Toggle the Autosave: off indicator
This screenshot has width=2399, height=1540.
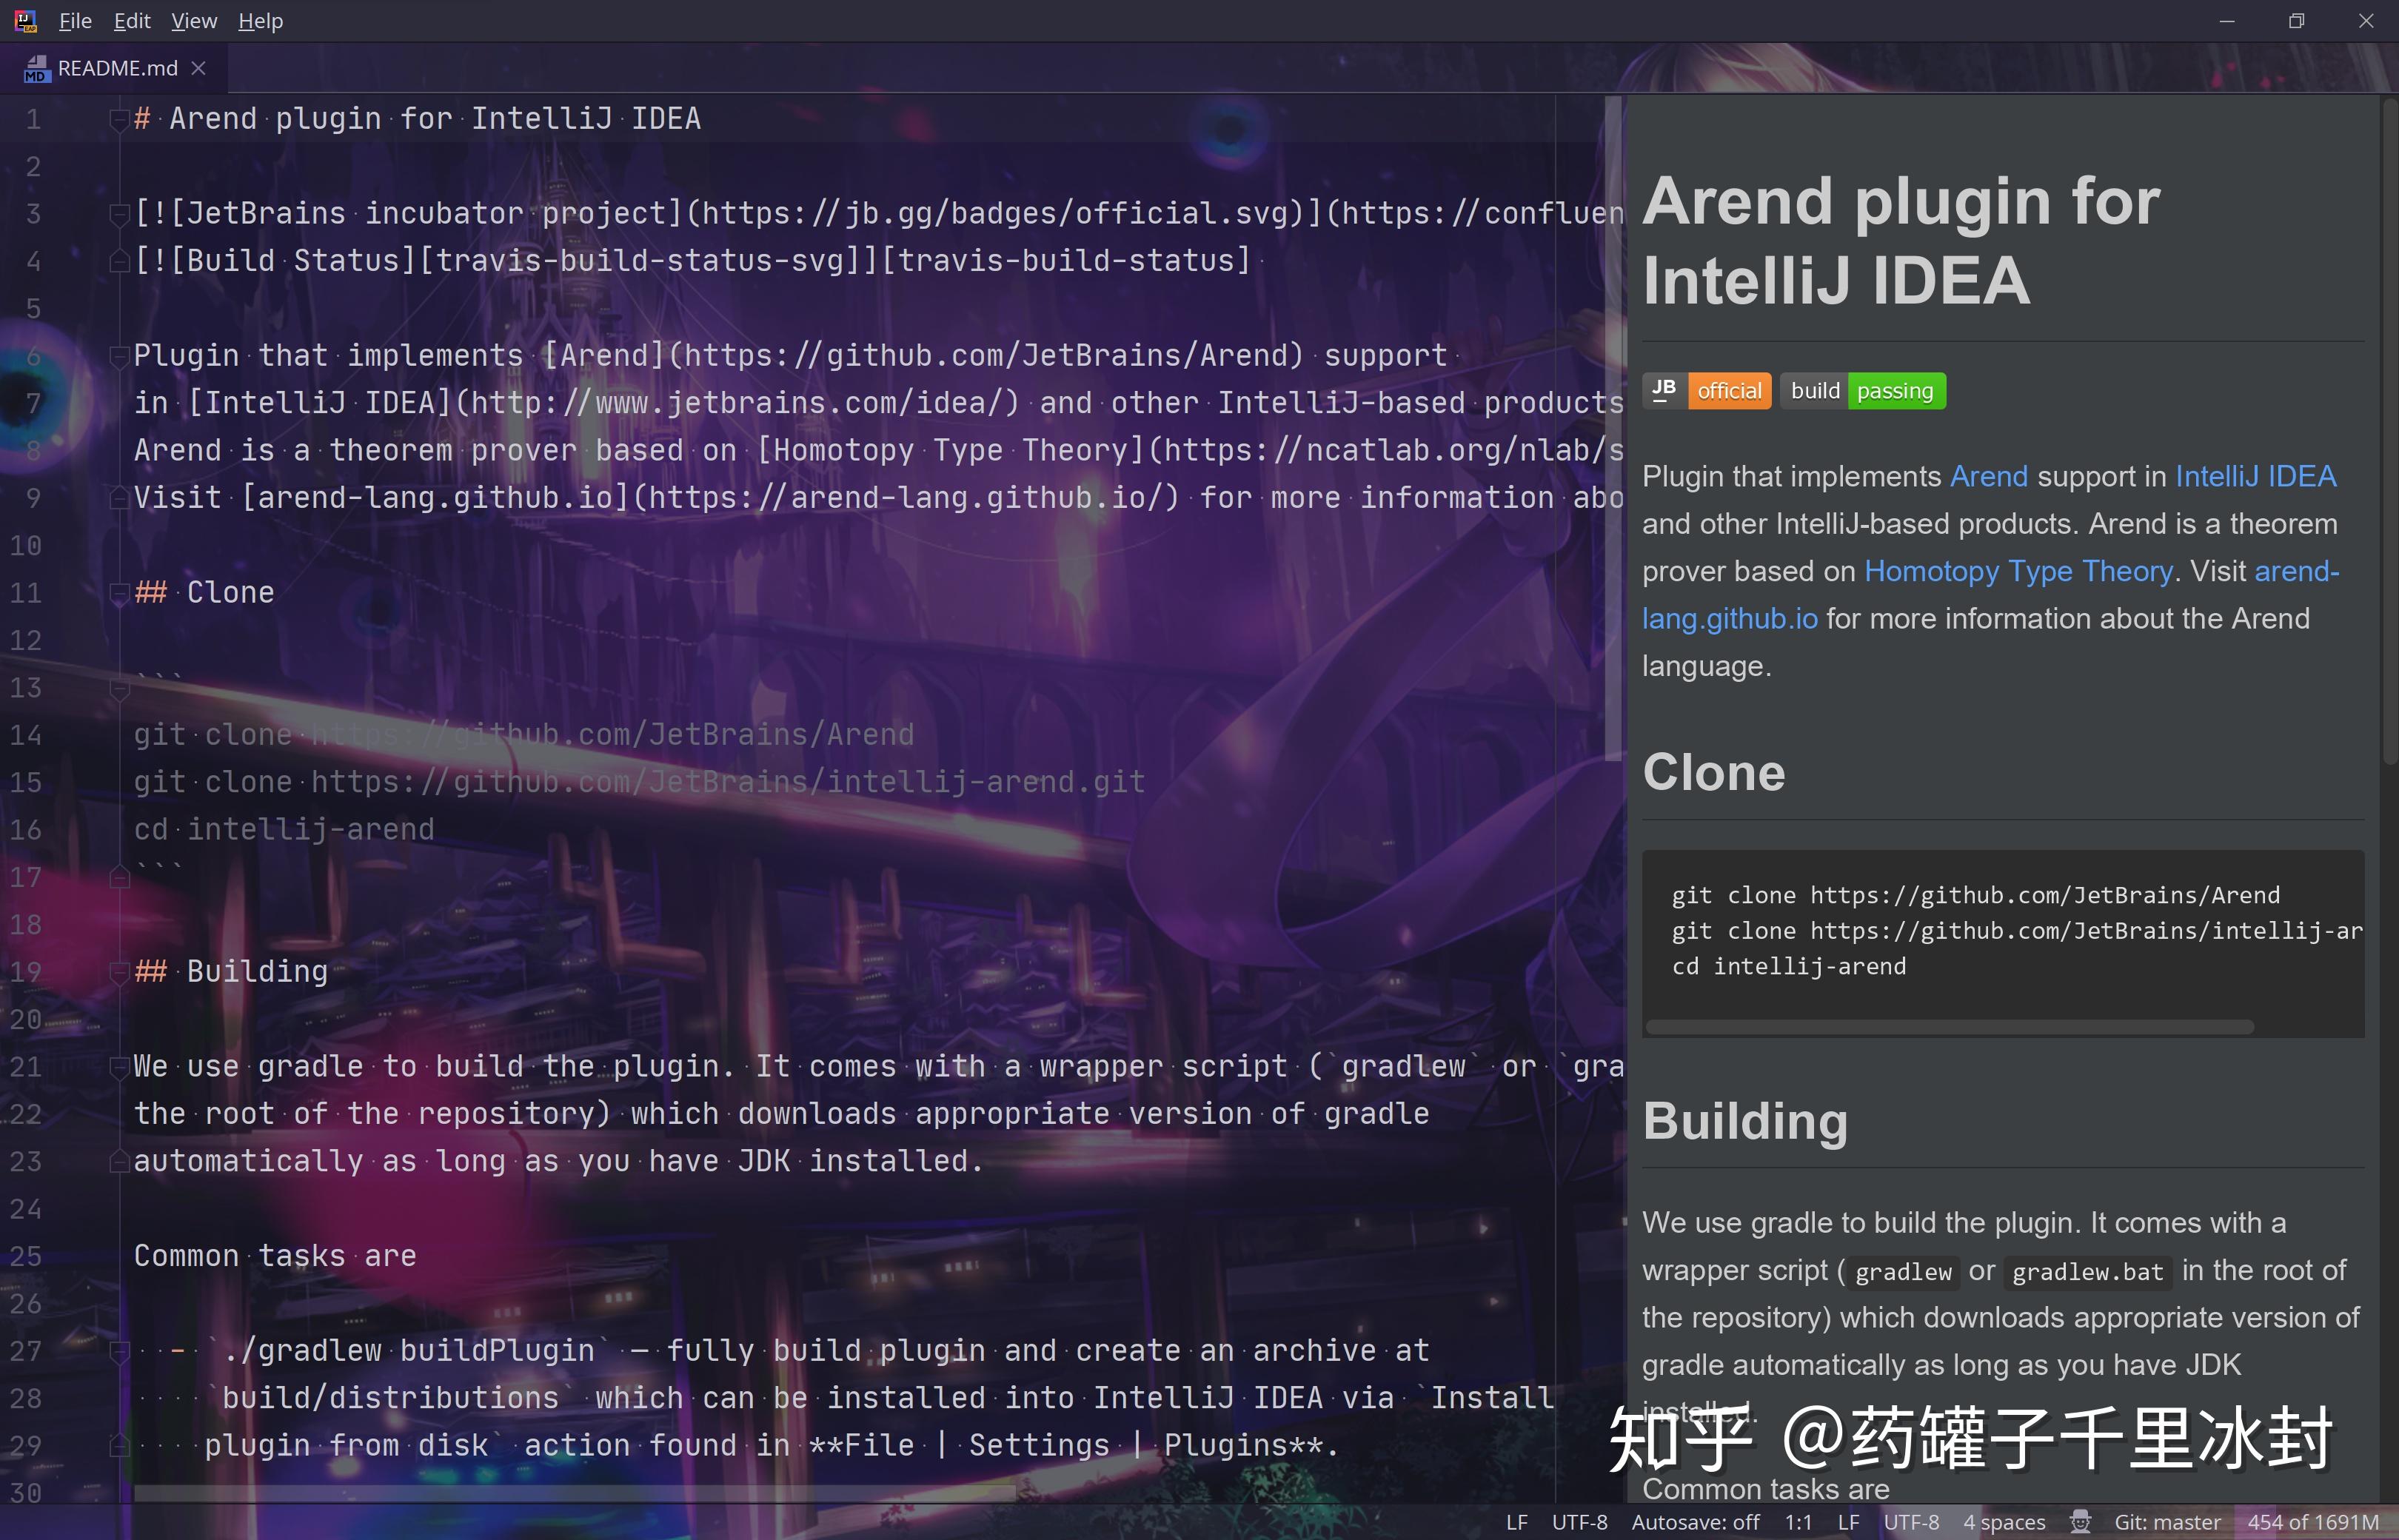[1695, 1521]
